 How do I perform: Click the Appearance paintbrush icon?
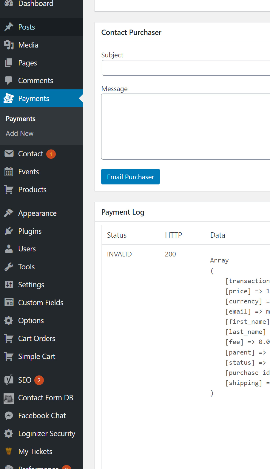click(9, 213)
